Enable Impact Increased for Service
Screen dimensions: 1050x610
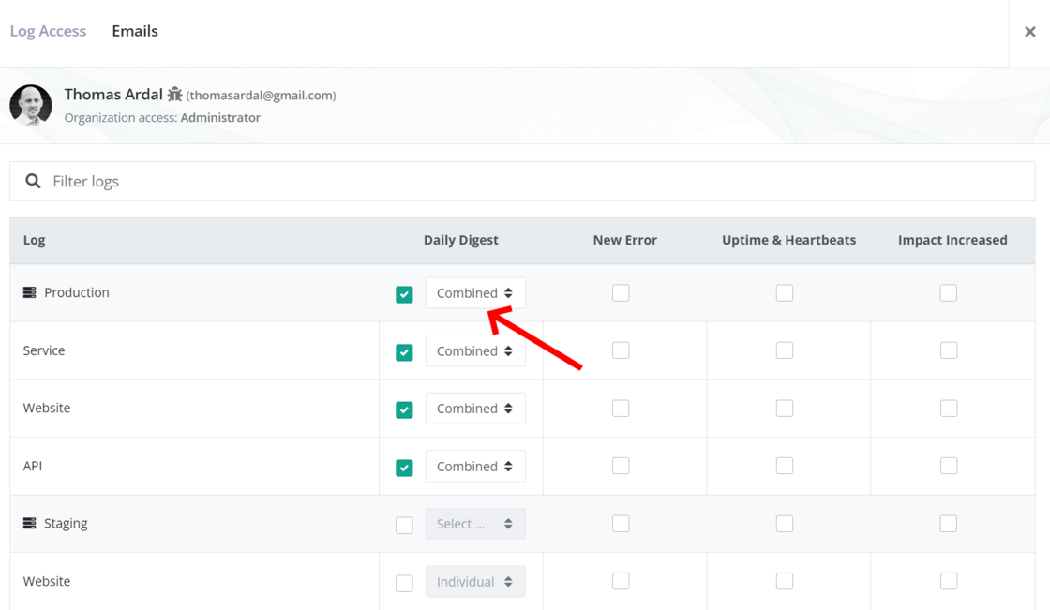[948, 350]
